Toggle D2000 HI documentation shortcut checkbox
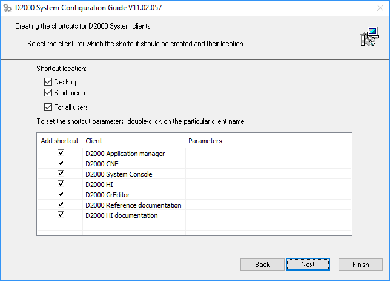Viewport: 390px width, 281px height. [61, 215]
